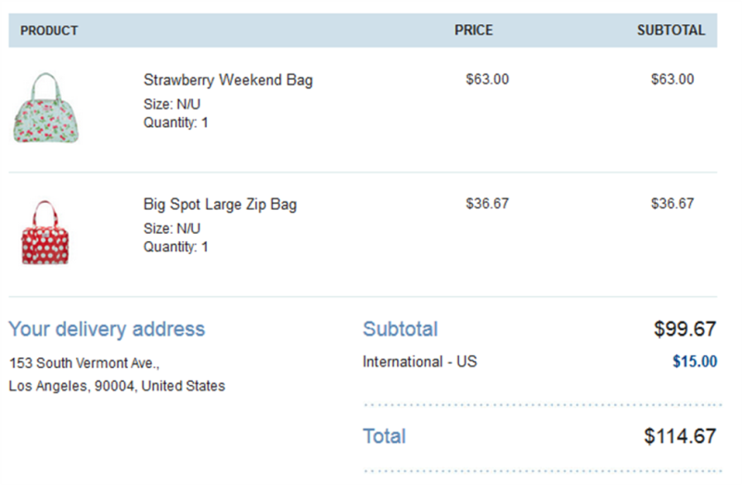This screenshot has height=485, width=742.
Task: Select the 153 South Vermont Ave. address line
Action: [x=84, y=363]
